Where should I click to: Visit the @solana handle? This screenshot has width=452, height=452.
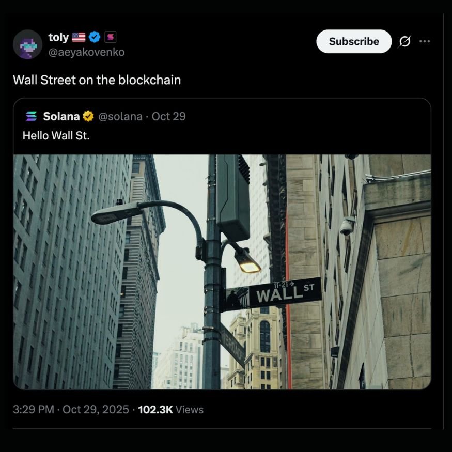120,116
